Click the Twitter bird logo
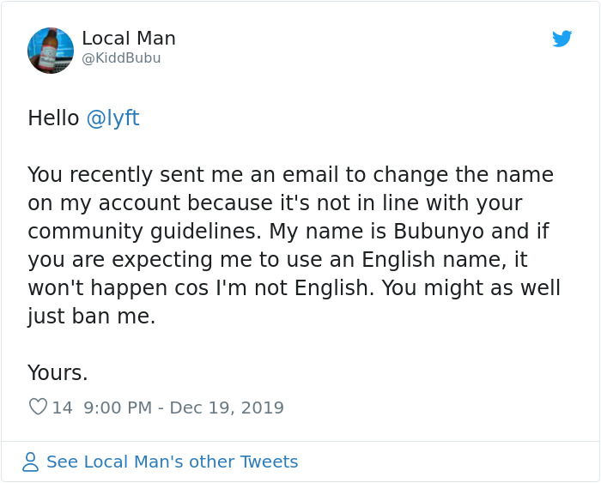Image resolution: width=601 pixels, height=483 pixels. point(562,39)
